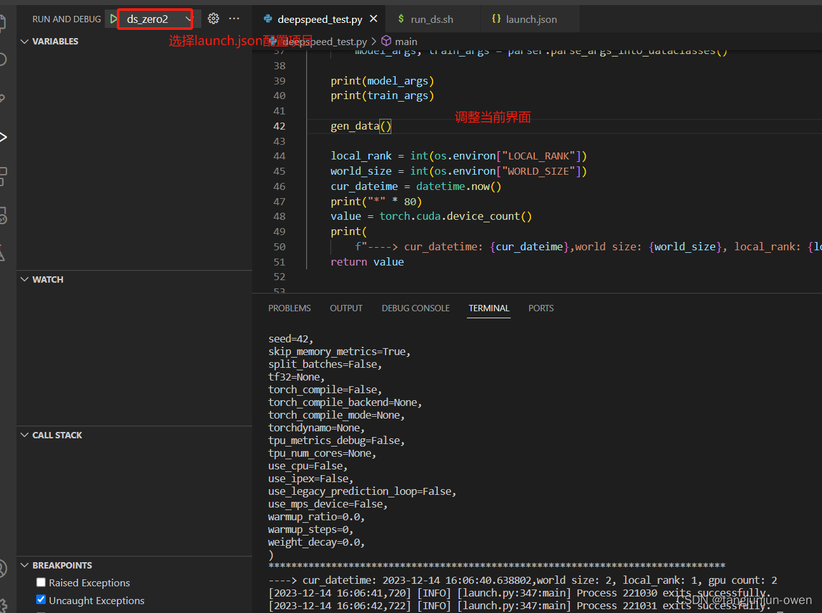Open the Testing flask activity bar icon
The image size is (822, 613).
pyautogui.click(x=3, y=253)
